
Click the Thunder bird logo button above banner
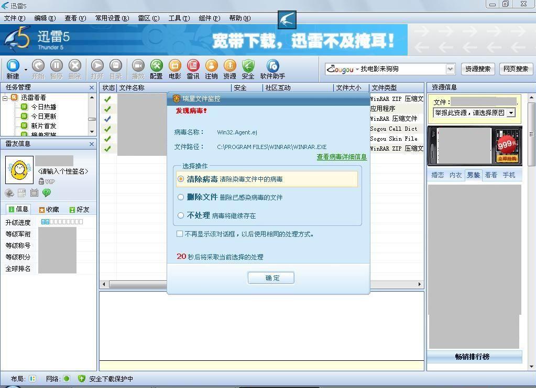tap(287, 20)
